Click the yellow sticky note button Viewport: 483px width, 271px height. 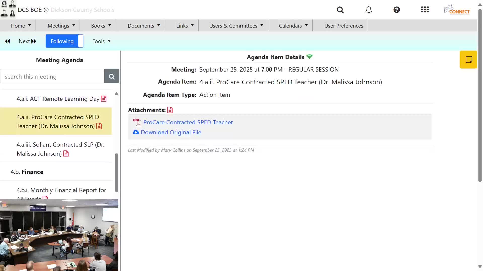point(468,60)
